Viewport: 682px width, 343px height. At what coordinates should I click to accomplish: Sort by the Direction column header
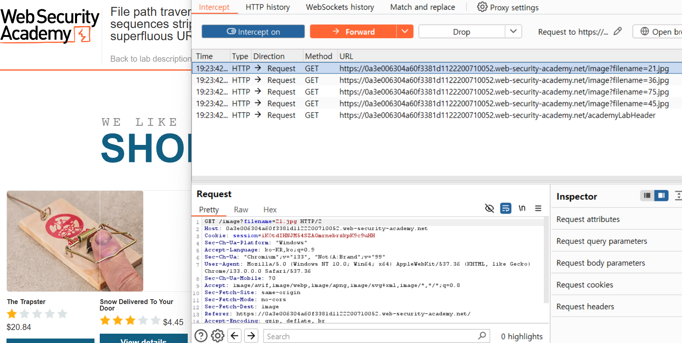[277, 56]
